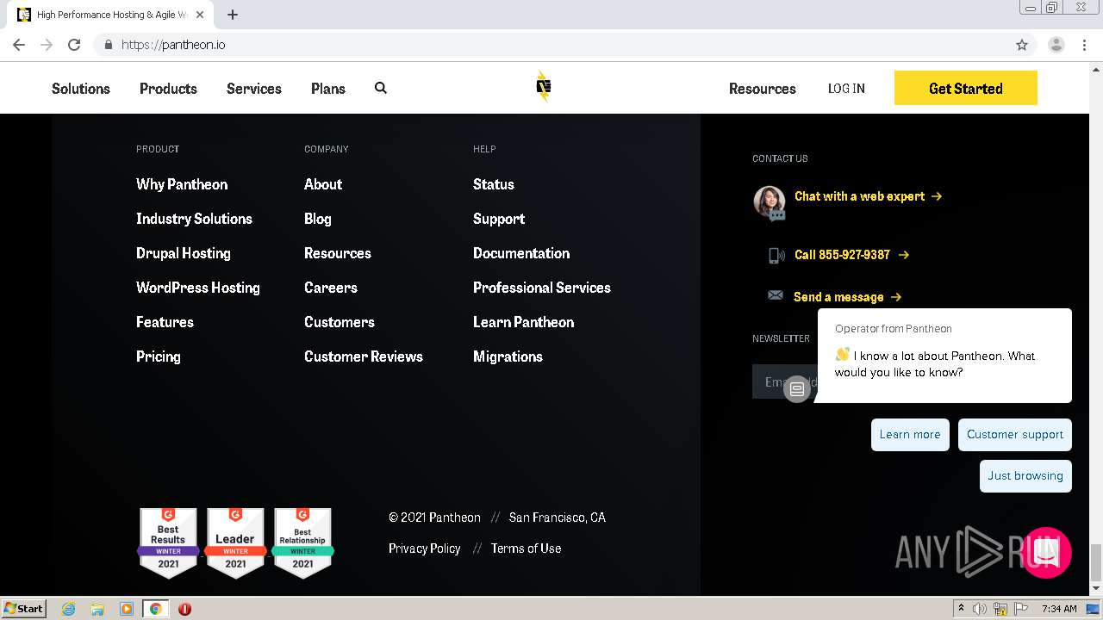Click the web expert avatar photo
This screenshot has height=620, width=1103.
point(770,201)
